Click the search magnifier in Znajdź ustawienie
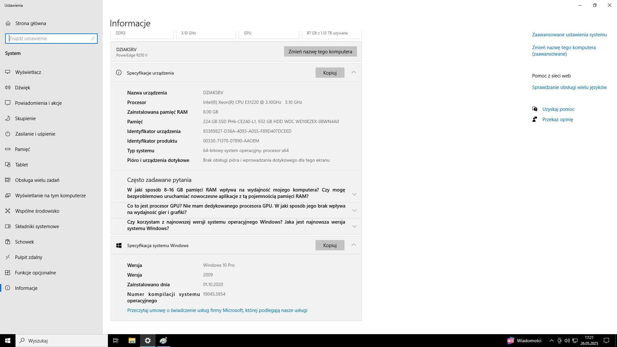 93,38
